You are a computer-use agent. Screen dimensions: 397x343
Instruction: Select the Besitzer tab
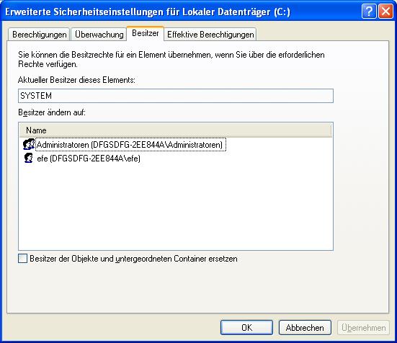[146, 33]
